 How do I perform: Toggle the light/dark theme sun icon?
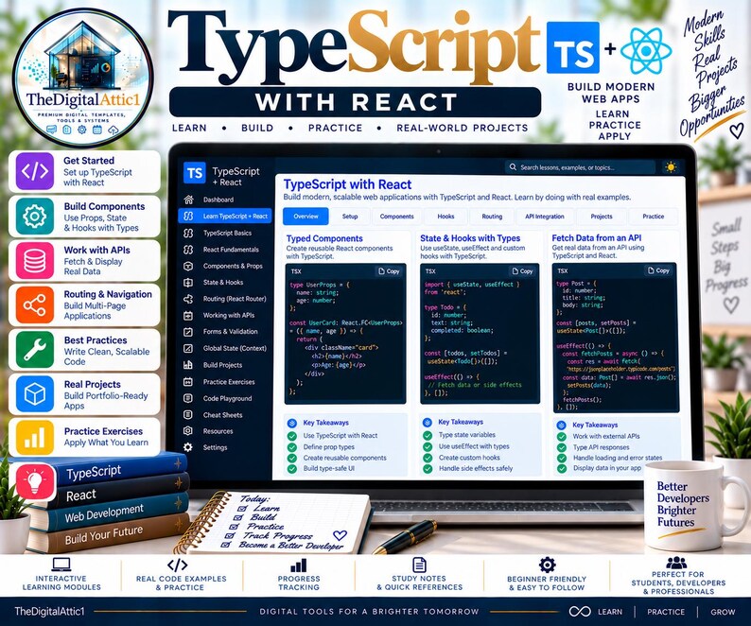pyautogui.click(x=671, y=167)
